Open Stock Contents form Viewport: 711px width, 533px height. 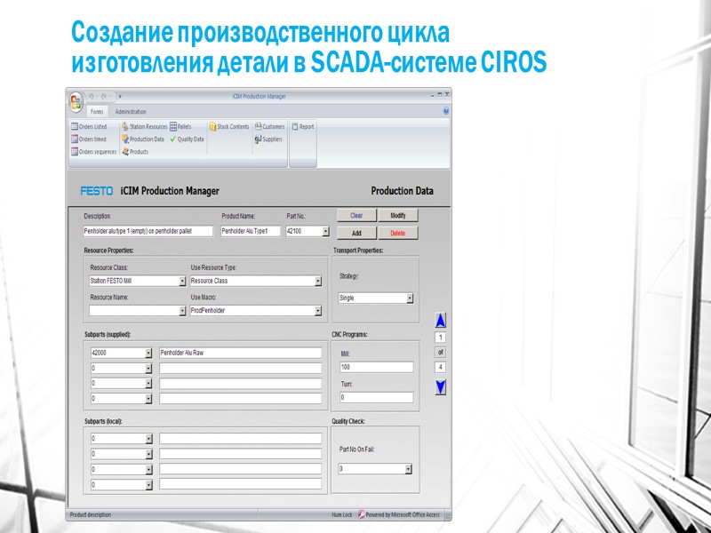coord(229,126)
